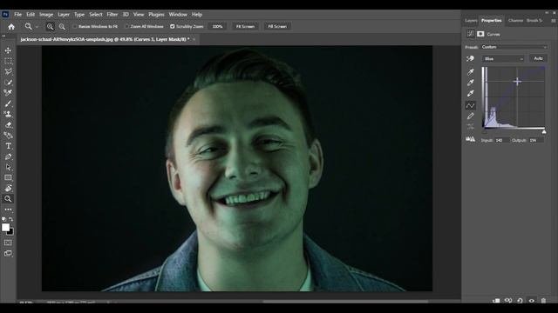Switch to the Layers panel tab
Screen dimensions: 558x313
[471, 21]
